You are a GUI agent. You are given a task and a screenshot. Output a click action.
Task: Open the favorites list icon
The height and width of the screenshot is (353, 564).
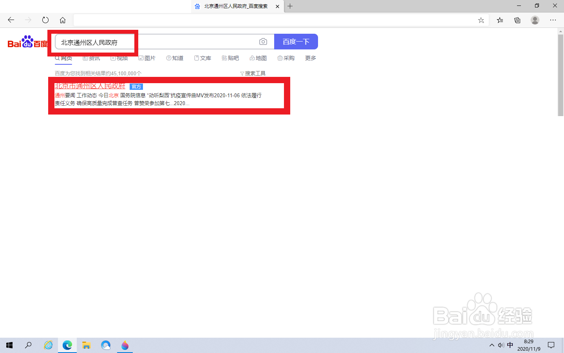point(500,20)
